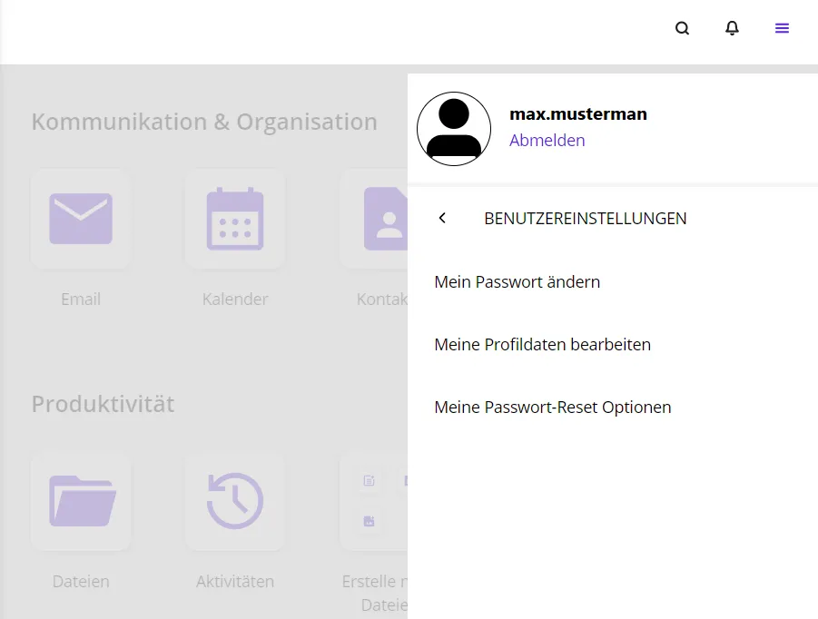Screen dimensions: 818x619
Task: Click the Abmelden link
Action: (547, 140)
